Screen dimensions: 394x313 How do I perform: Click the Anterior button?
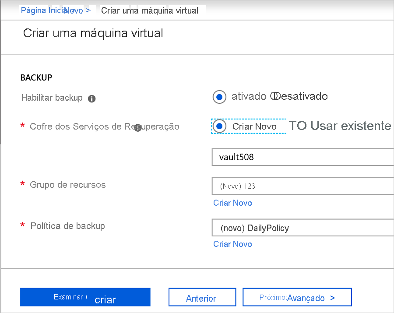click(202, 297)
